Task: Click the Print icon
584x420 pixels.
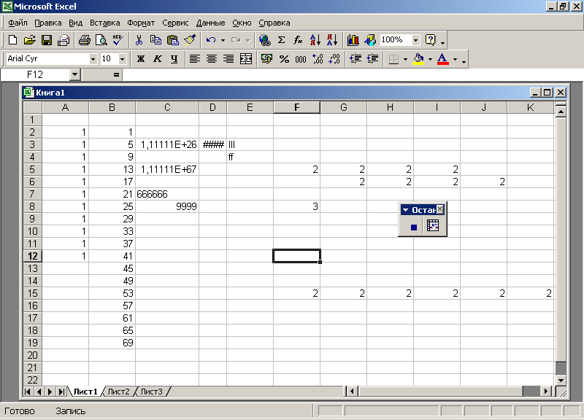Action: [x=84, y=40]
